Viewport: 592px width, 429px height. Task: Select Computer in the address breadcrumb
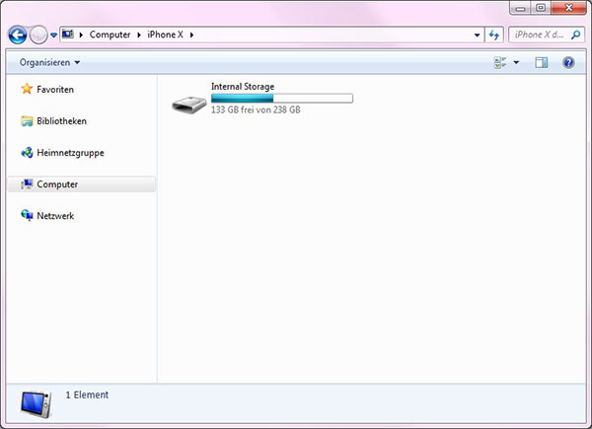[110, 35]
